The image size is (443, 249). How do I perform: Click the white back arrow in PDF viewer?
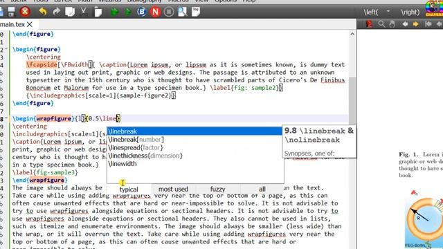coord(405,24)
